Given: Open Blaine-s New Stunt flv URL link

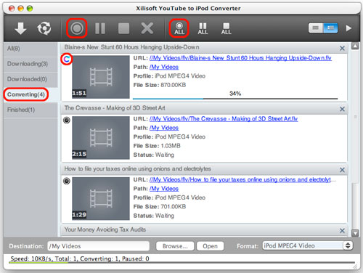Looking at the screenshot, I should [240, 58].
